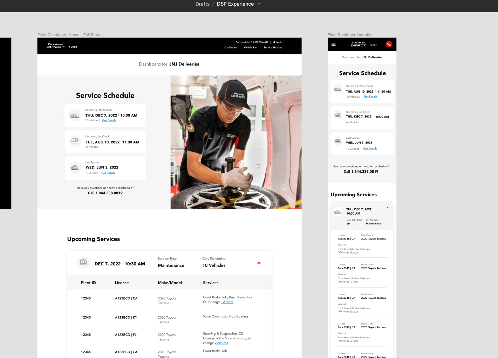Click the Services column header
498x358 pixels.
pyautogui.click(x=211, y=283)
